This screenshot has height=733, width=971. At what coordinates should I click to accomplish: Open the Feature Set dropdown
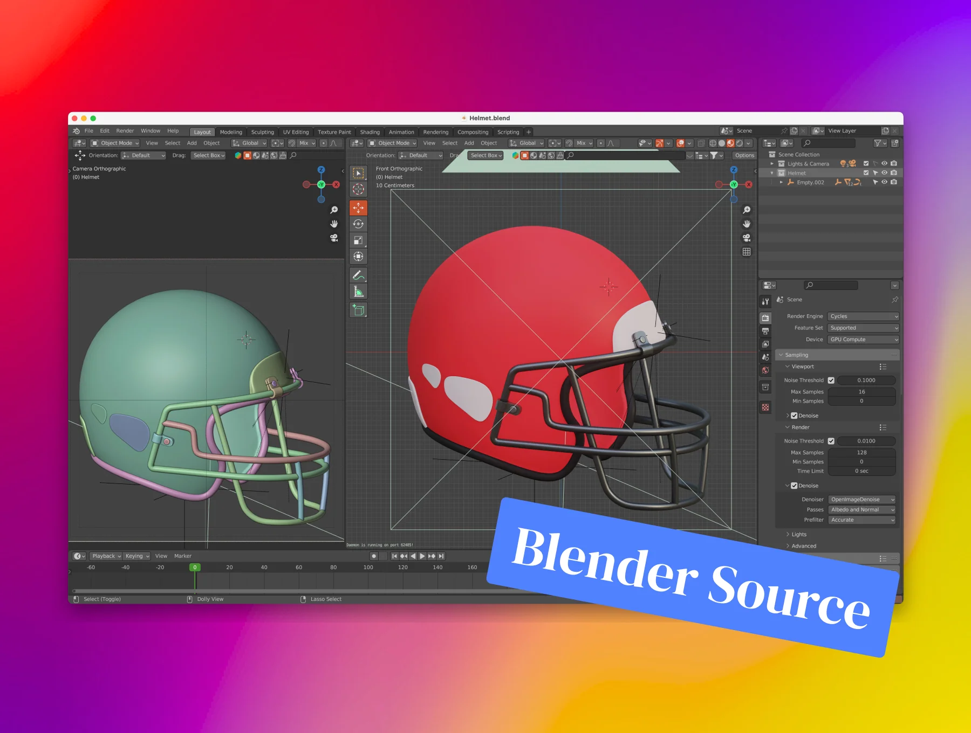[863, 328]
